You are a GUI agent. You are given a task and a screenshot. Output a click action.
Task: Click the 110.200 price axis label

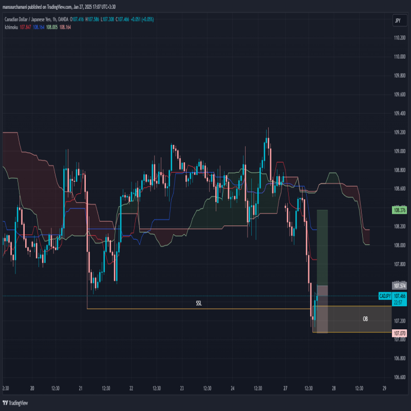tap(399, 38)
